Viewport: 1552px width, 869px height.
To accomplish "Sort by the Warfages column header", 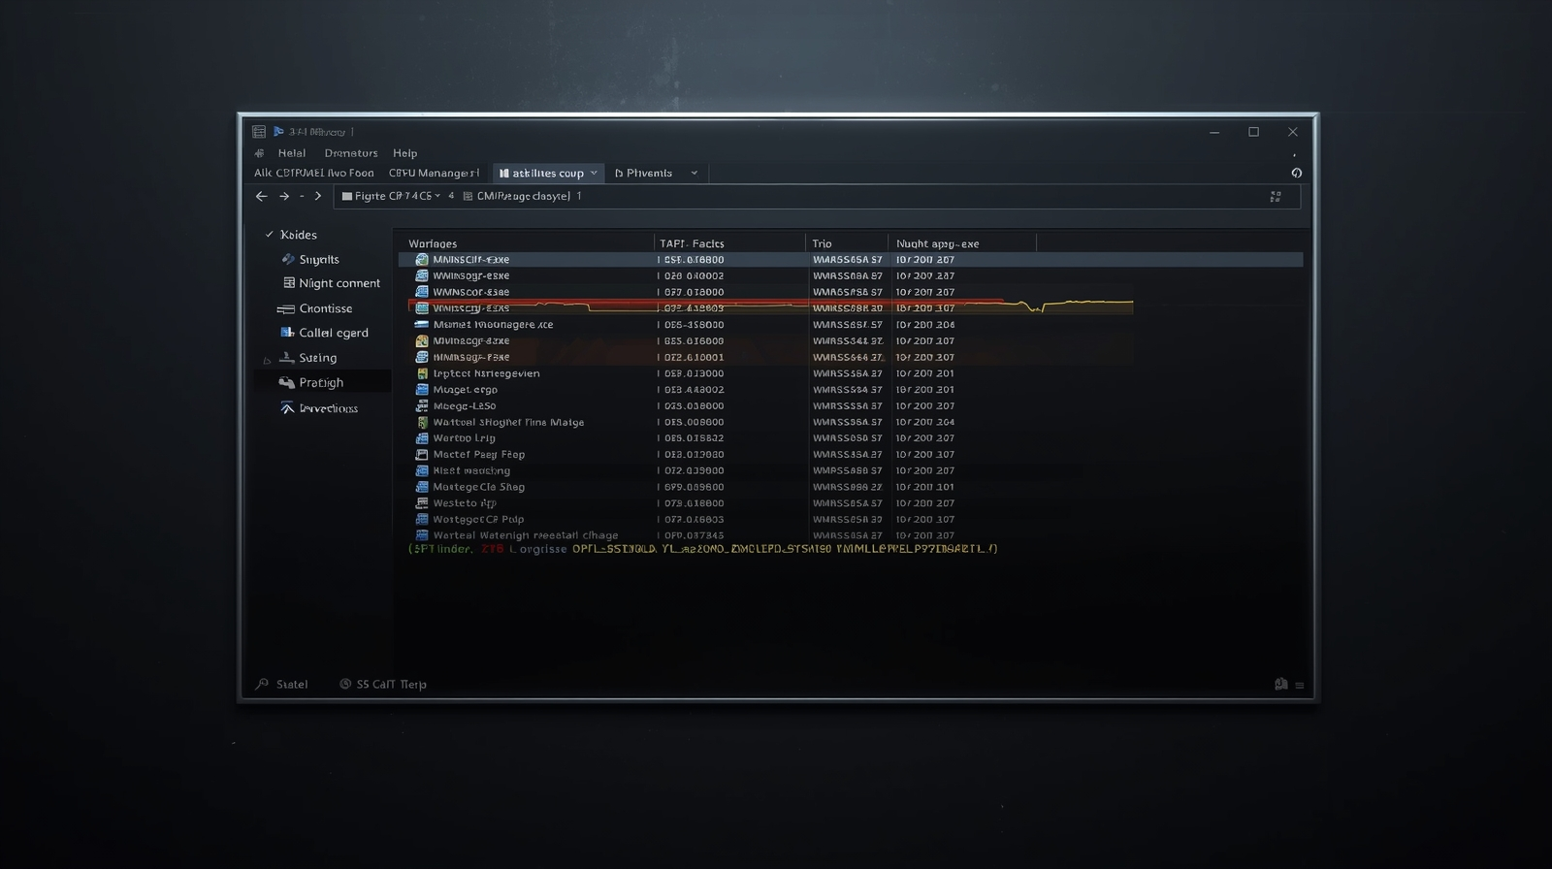I will (x=433, y=243).
